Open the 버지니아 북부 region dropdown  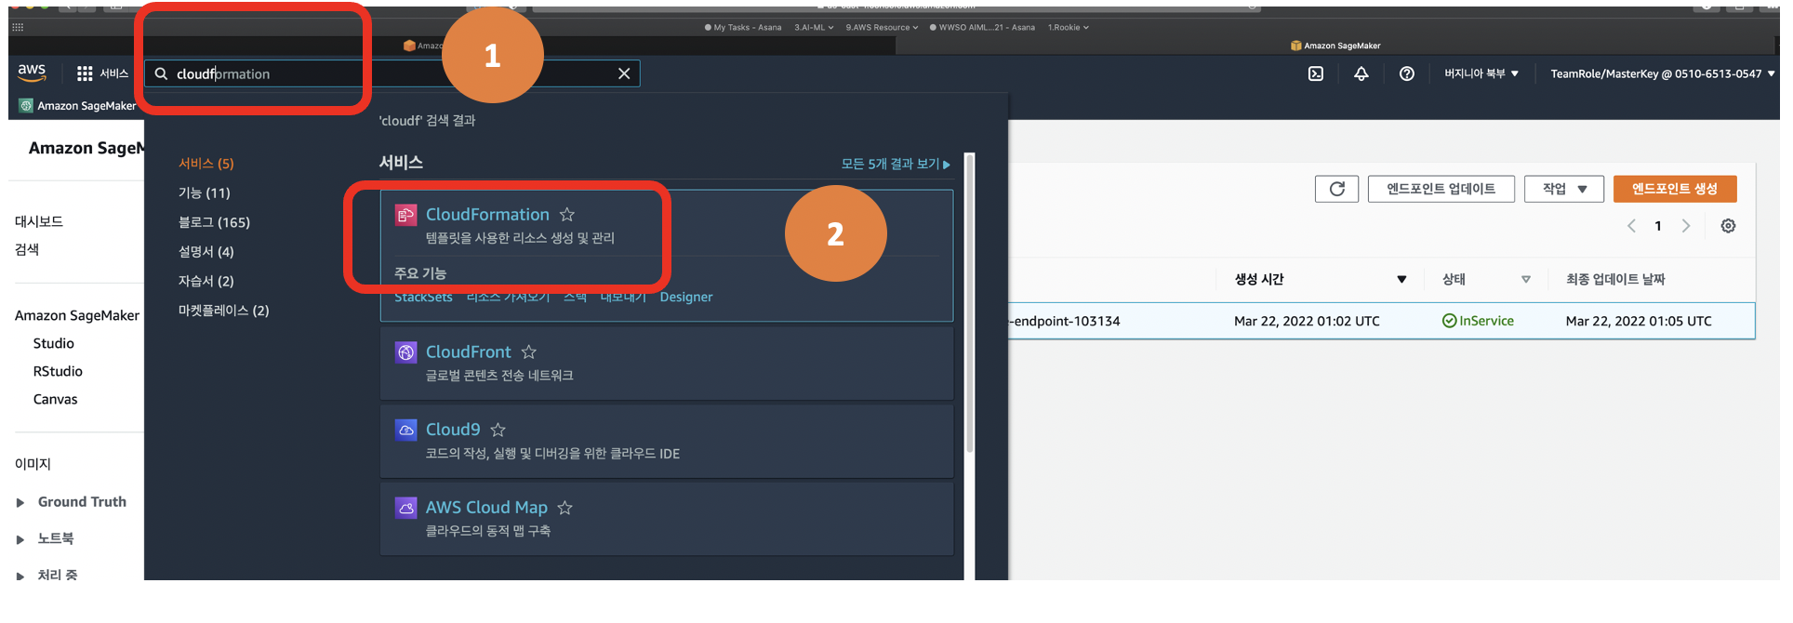click(1481, 73)
